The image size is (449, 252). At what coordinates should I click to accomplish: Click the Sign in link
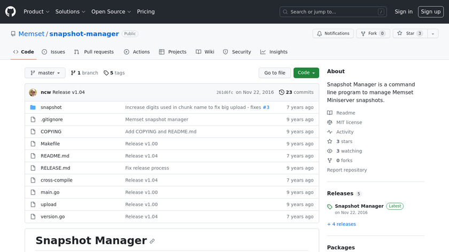[x=404, y=12]
